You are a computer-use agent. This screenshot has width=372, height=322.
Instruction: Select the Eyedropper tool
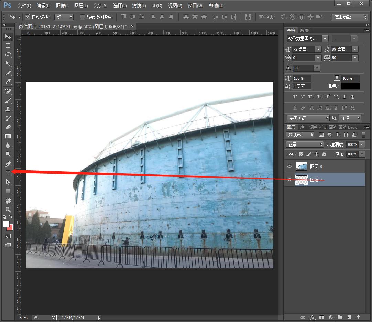click(8, 82)
